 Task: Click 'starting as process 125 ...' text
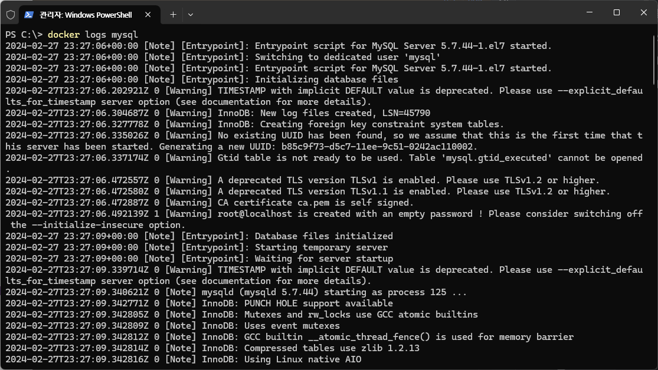[395, 292]
